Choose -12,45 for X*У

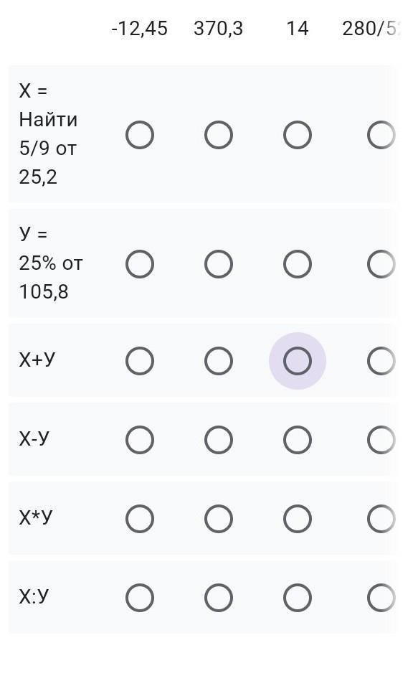coord(140,519)
